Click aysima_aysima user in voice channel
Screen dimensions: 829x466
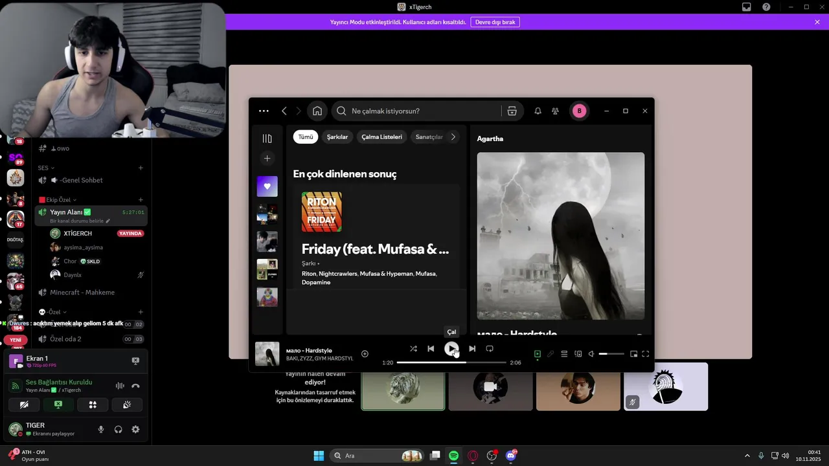[x=83, y=247]
